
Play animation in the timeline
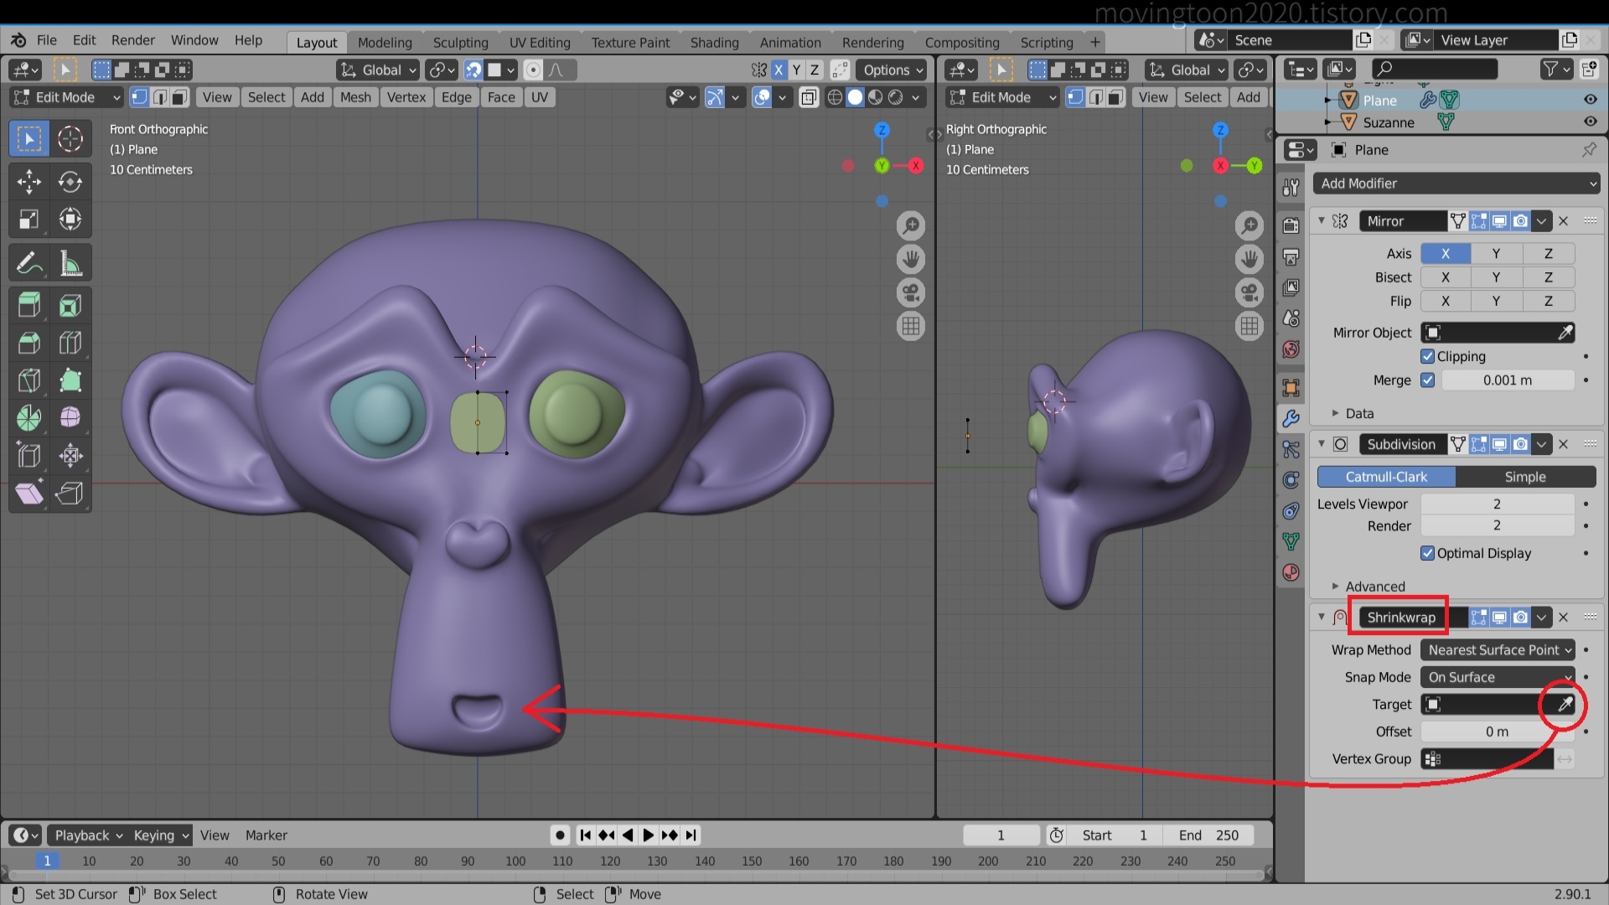[x=648, y=835]
